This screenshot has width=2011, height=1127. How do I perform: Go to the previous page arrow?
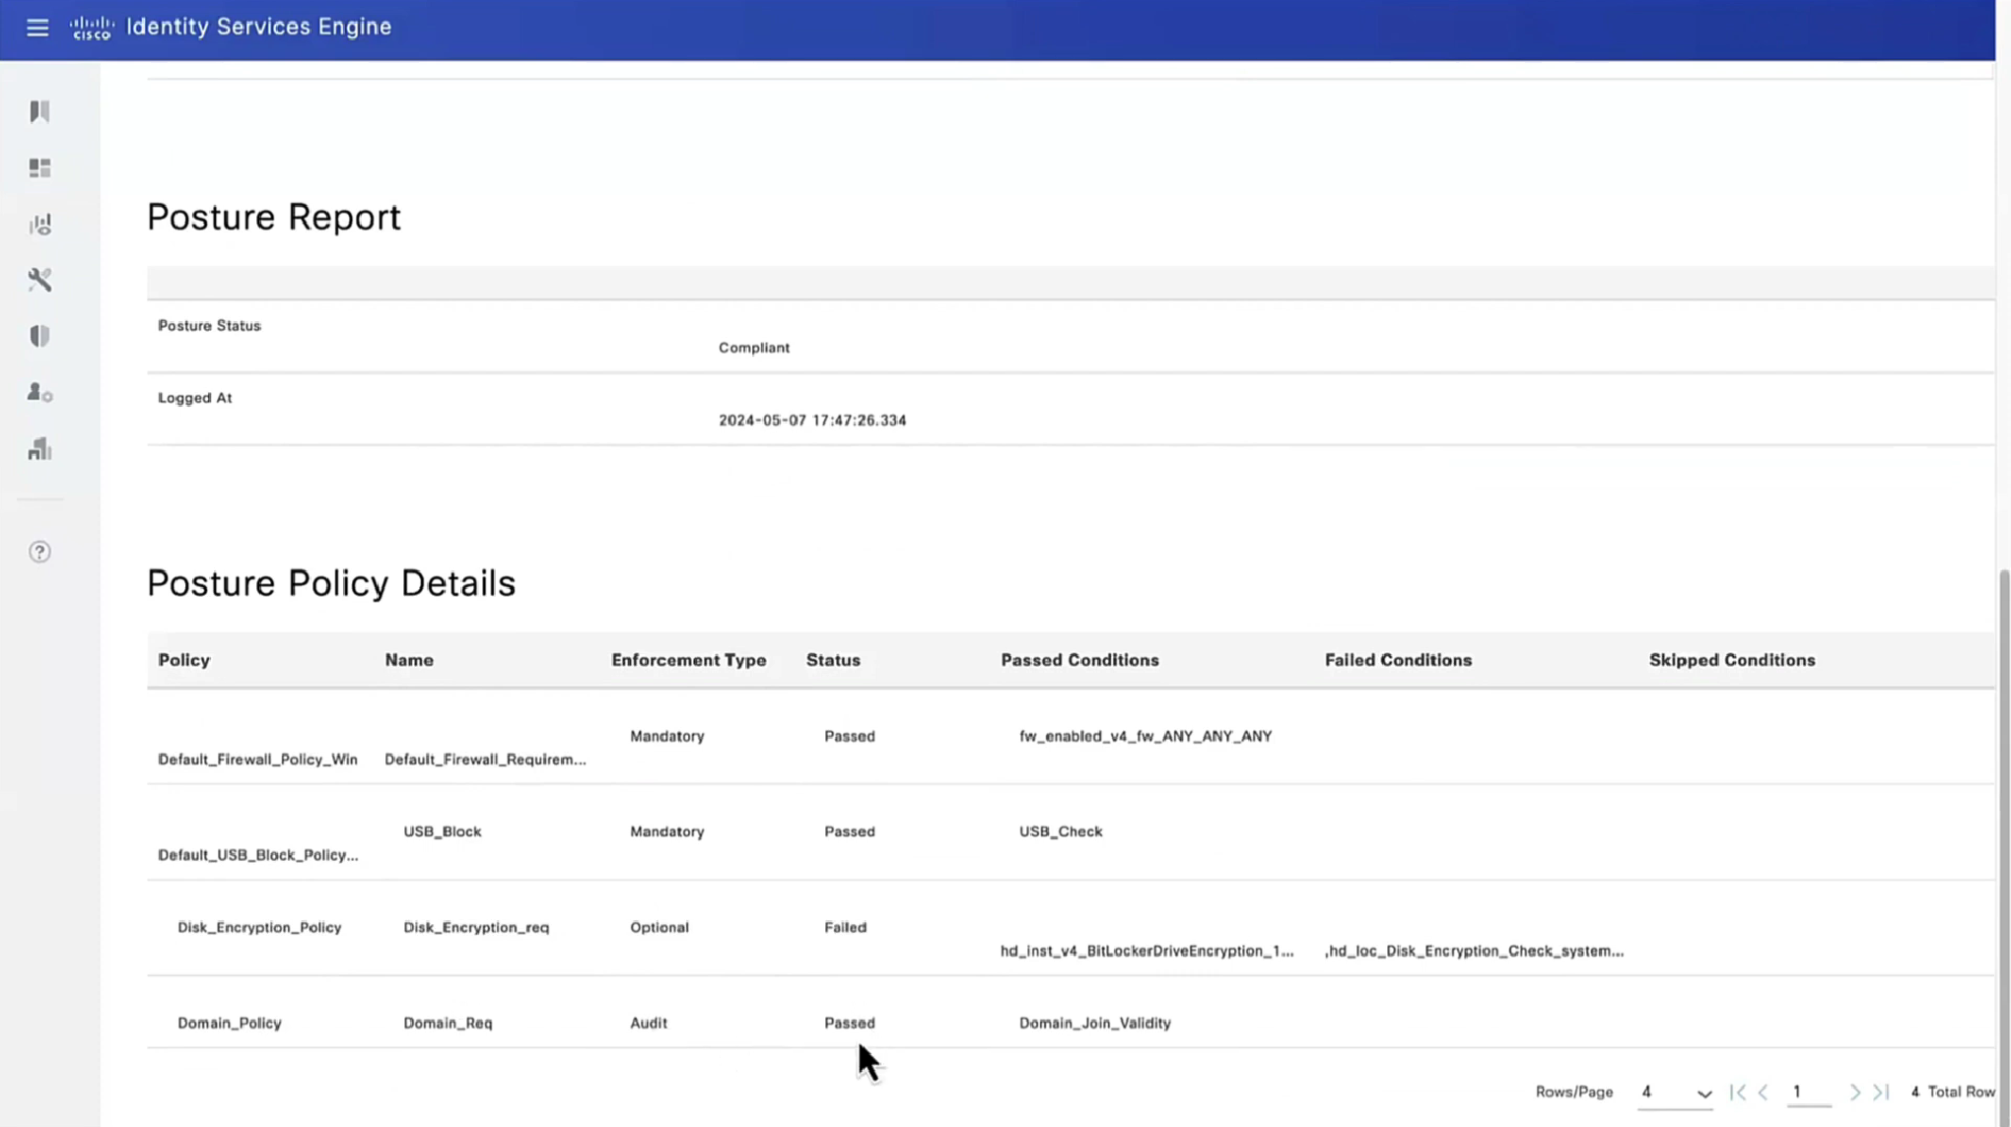click(1764, 1092)
